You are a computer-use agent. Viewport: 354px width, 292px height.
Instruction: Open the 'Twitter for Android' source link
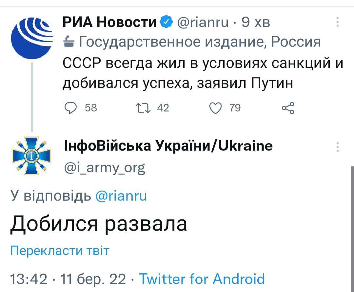tap(202, 279)
